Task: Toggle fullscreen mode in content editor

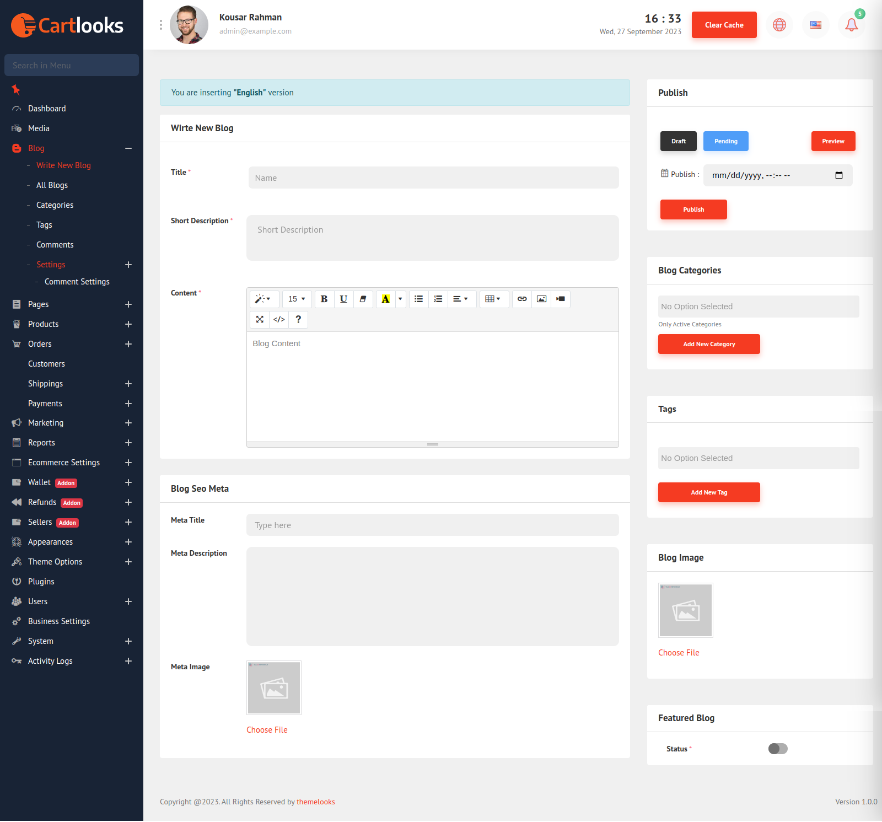Action: tap(260, 319)
